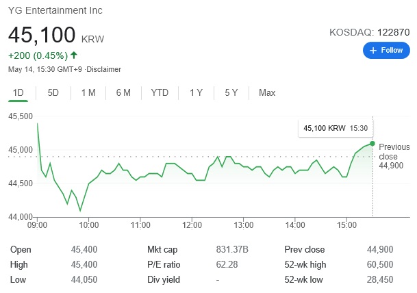Click the 10:00 x-axis label
The height and width of the screenshot is (293, 417).
(89, 225)
